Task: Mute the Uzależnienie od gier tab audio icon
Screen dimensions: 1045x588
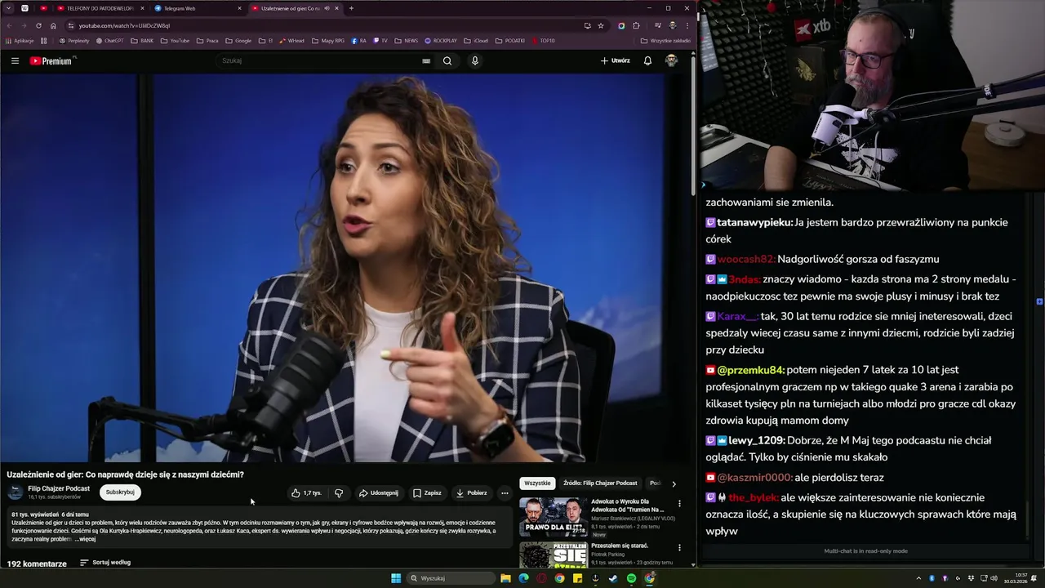Action: (327, 8)
